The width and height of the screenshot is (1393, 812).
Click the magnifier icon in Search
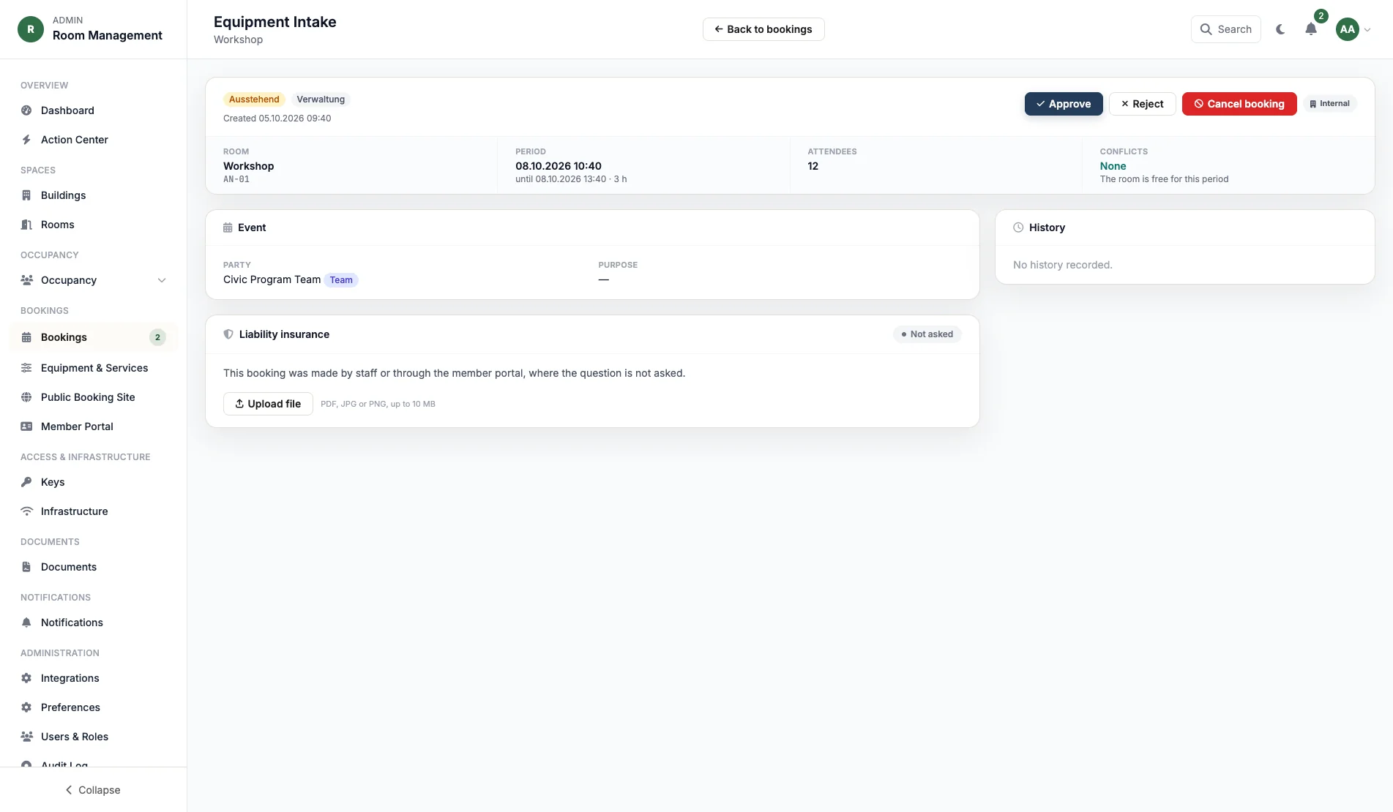coord(1206,29)
